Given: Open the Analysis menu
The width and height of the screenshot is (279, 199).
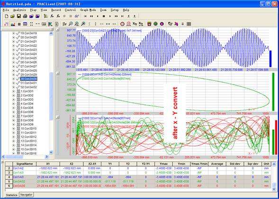Looking at the screenshot, I should [x=19, y=10].
